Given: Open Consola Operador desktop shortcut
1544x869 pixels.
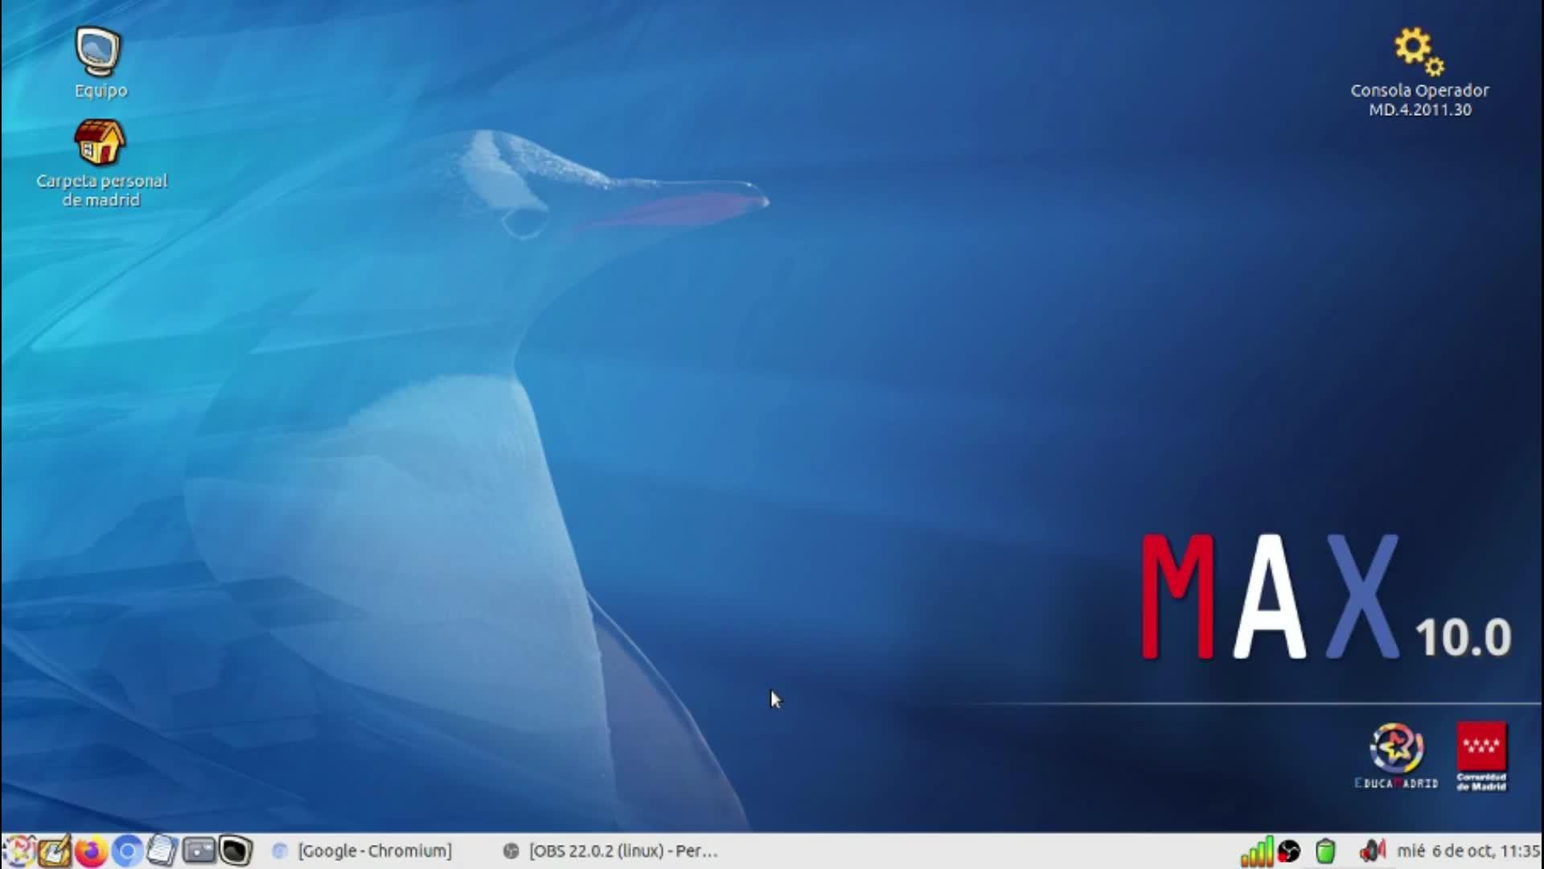Looking at the screenshot, I should pyautogui.click(x=1419, y=52).
